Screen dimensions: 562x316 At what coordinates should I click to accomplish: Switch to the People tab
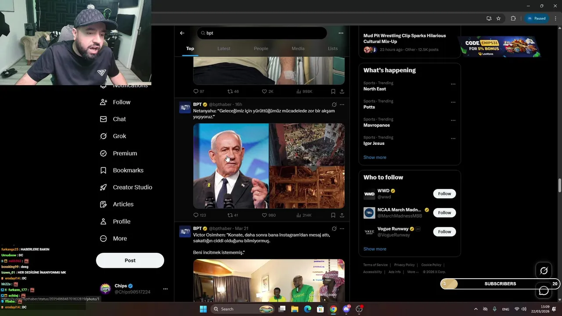click(x=261, y=48)
